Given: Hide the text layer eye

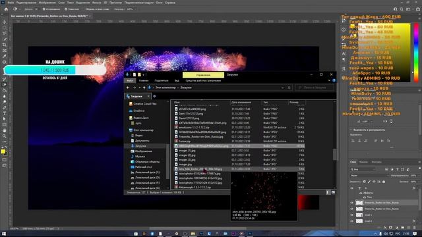Looking at the screenshot, I should (x=351, y=188).
